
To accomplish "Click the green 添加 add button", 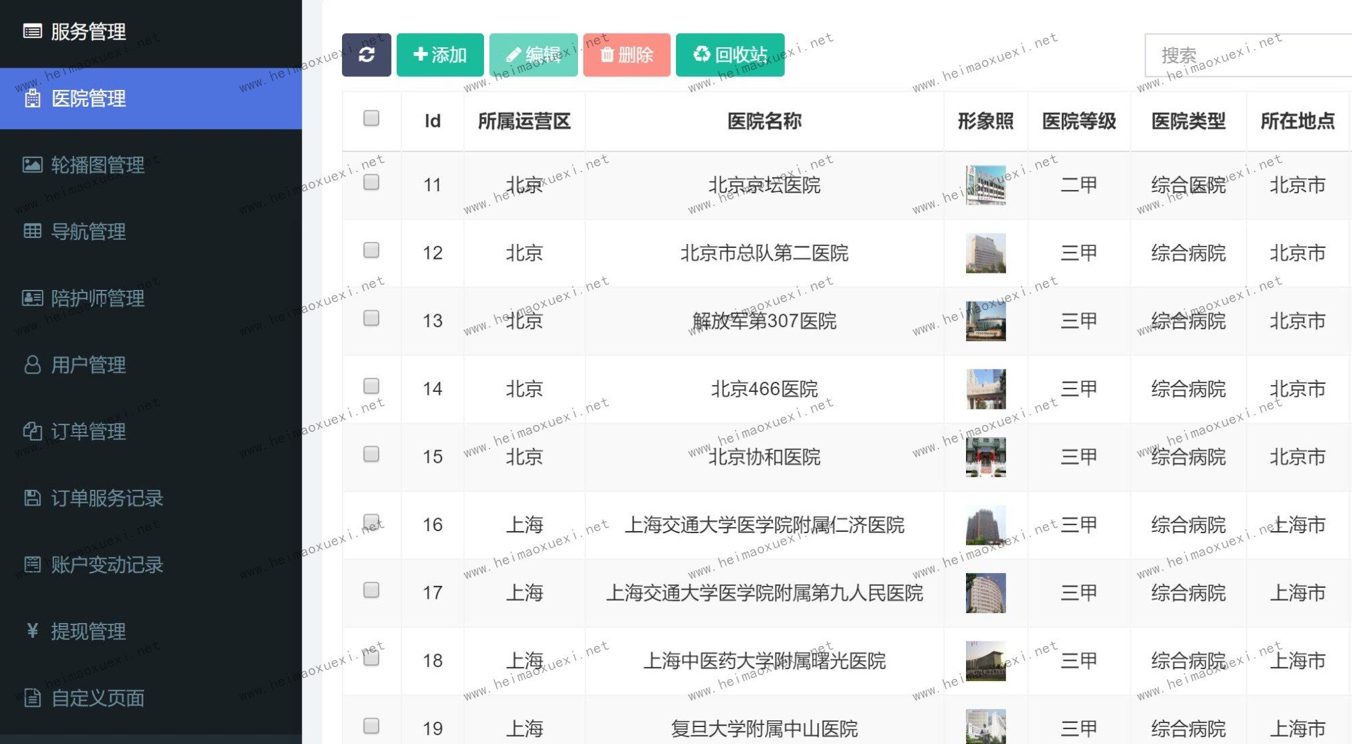I will pyautogui.click(x=440, y=55).
